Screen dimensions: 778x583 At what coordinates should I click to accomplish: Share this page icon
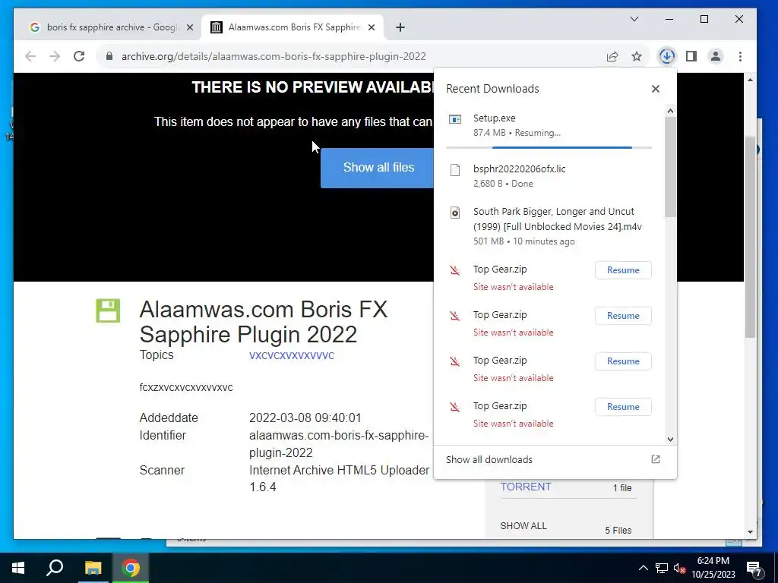click(612, 56)
